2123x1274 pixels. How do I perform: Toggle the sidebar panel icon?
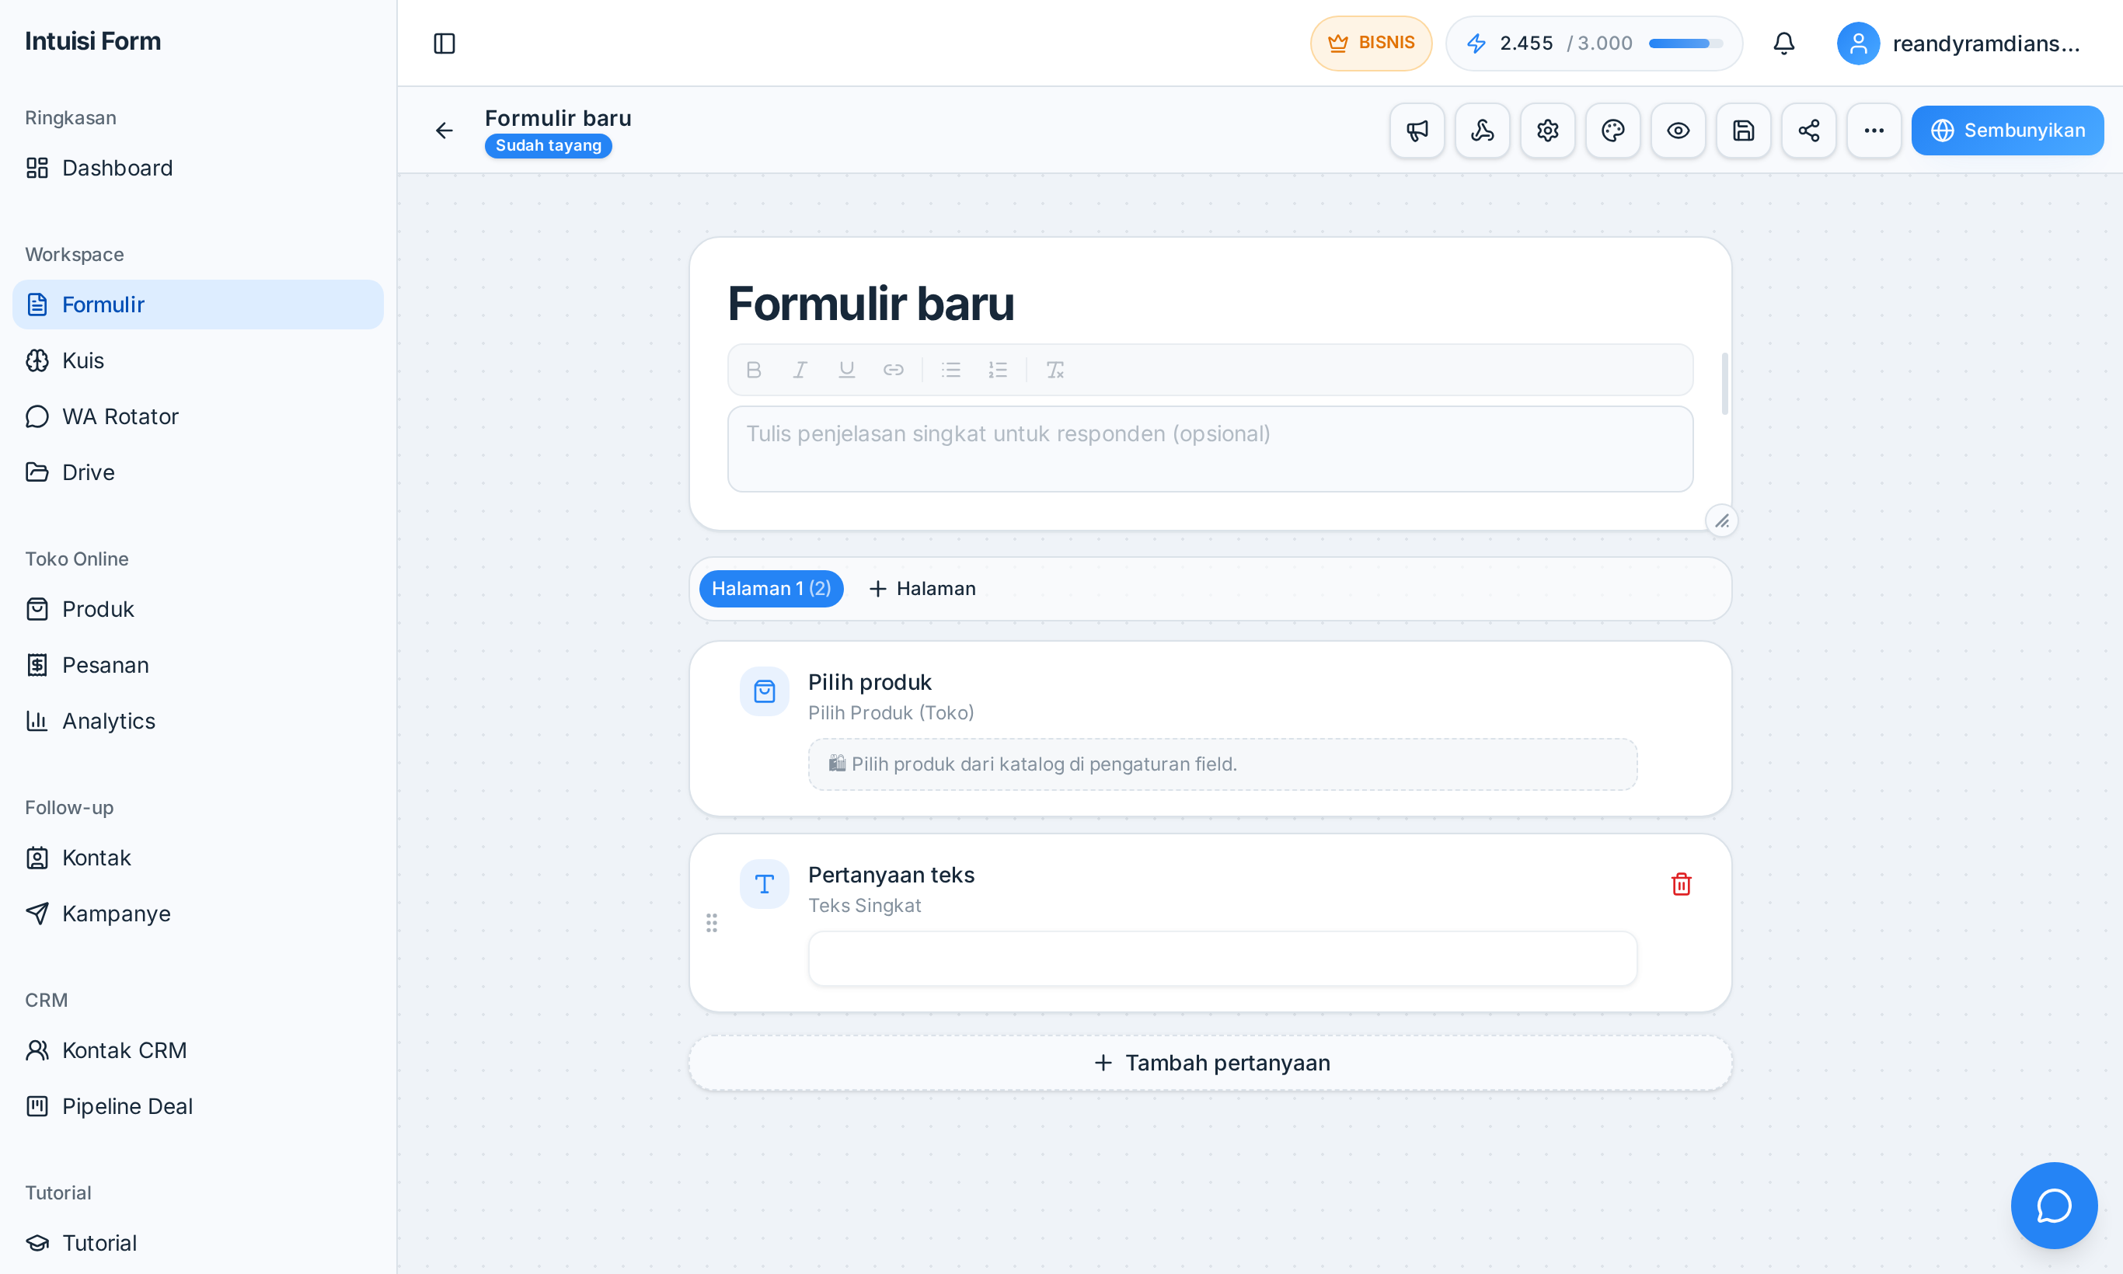pos(444,43)
